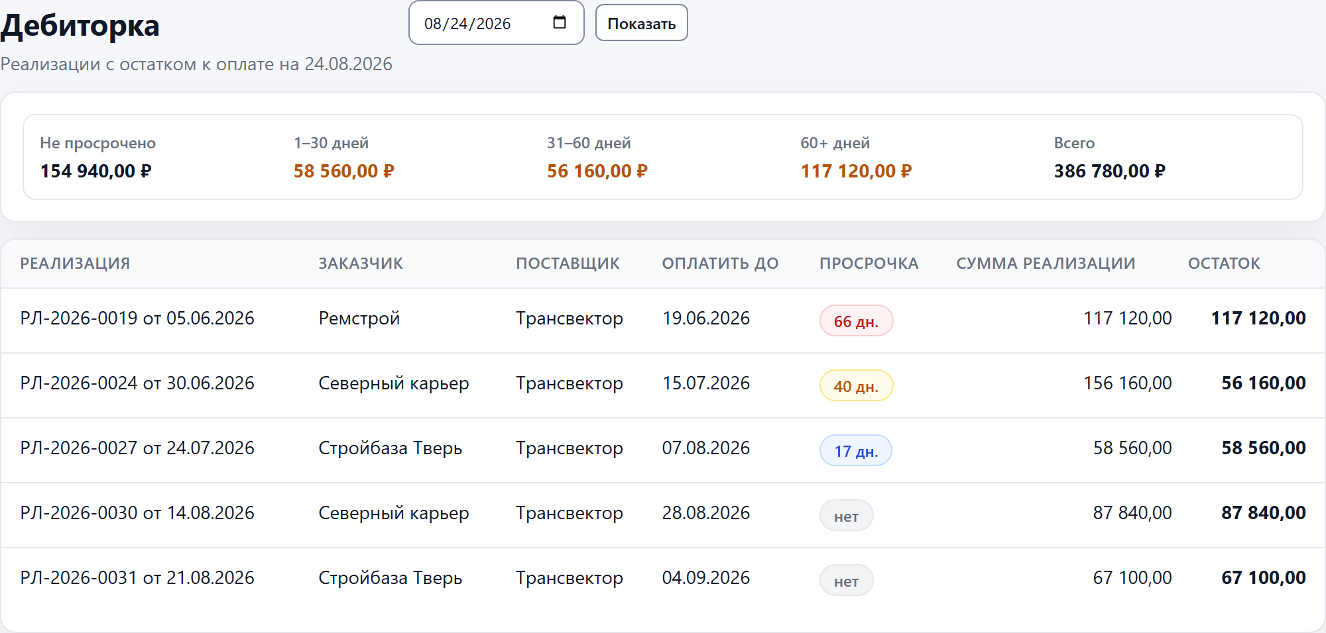Click due date 19.06.2026
The width and height of the screenshot is (1326, 633).
pos(706,318)
